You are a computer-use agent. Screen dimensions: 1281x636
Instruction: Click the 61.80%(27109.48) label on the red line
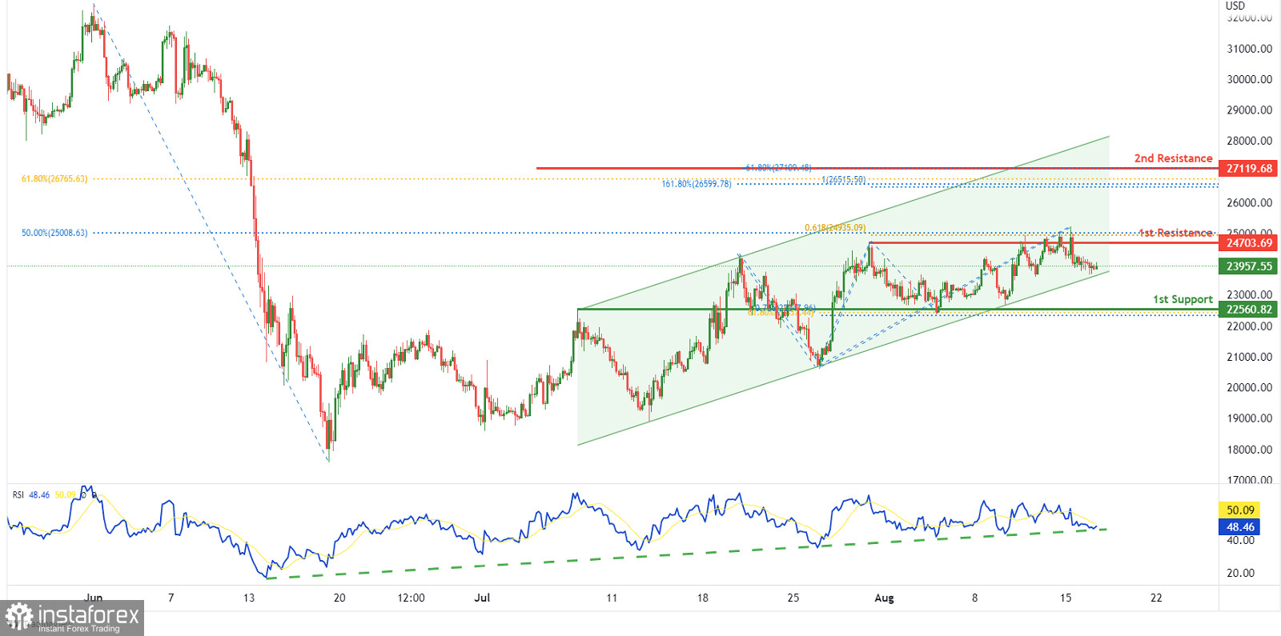[778, 168]
